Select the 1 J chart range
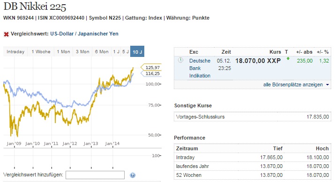 [x=116, y=52]
